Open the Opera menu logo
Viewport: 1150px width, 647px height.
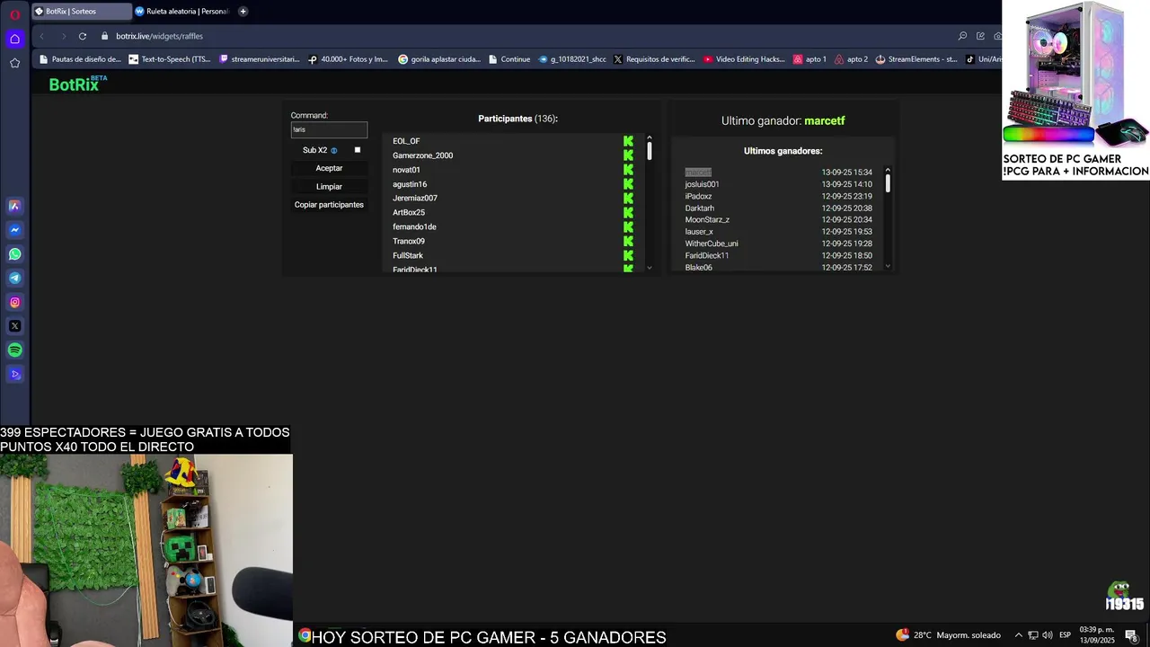pos(14,14)
